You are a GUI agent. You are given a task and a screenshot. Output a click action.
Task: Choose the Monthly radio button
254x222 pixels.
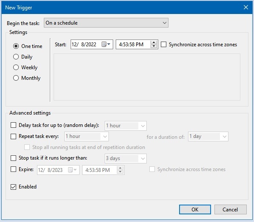pos(16,78)
